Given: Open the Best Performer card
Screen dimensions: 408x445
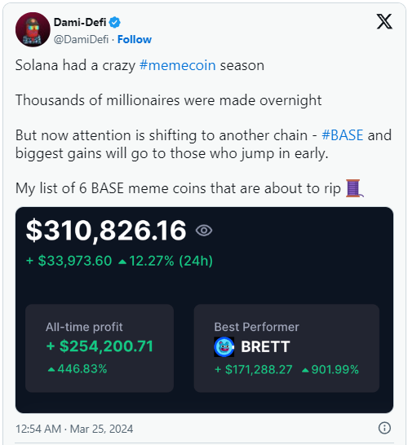Looking at the screenshot, I should coord(286,348).
